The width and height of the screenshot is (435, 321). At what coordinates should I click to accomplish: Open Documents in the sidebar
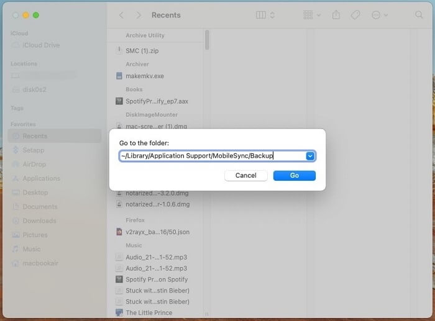(x=40, y=207)
